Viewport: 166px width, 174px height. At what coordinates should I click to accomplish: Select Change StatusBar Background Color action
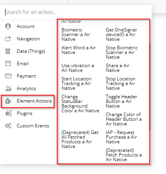[80, 104]
